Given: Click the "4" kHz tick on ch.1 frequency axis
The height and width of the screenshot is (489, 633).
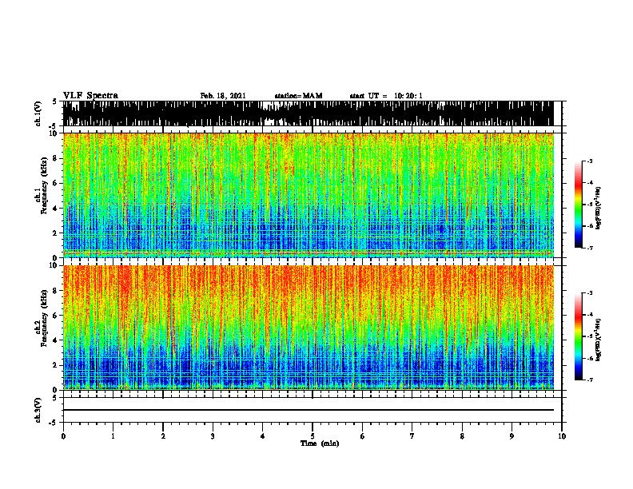Looking at the screenshot, I should [x=56, y=209].
